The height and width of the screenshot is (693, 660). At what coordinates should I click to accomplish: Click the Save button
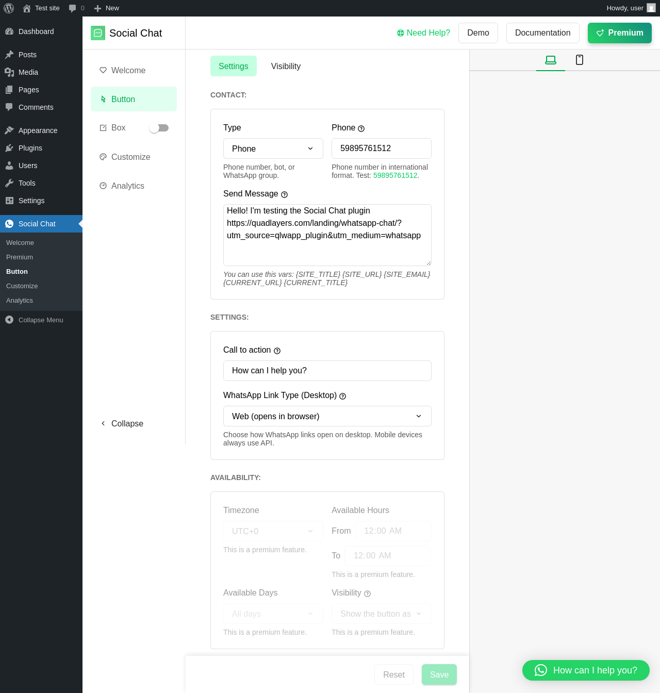point(439,674)
